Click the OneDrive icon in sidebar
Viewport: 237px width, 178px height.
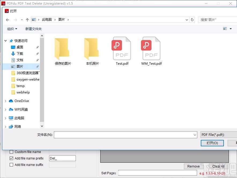tap(11, 101)
